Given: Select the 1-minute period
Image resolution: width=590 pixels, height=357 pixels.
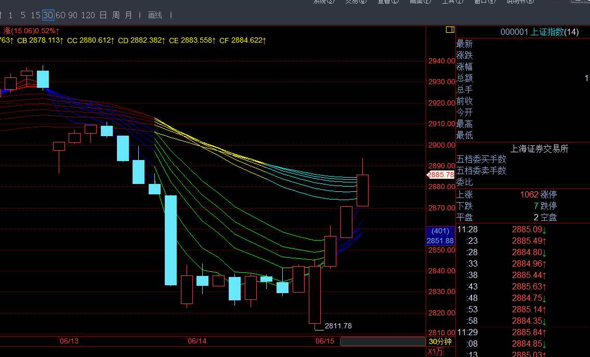Looking at the screenshot, I should [11, 15].
